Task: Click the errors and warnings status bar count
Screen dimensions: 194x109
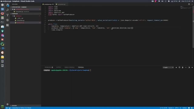Action: click(9, 108)
